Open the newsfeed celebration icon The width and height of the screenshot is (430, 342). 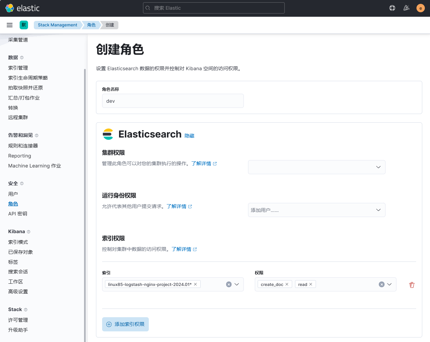406,8
